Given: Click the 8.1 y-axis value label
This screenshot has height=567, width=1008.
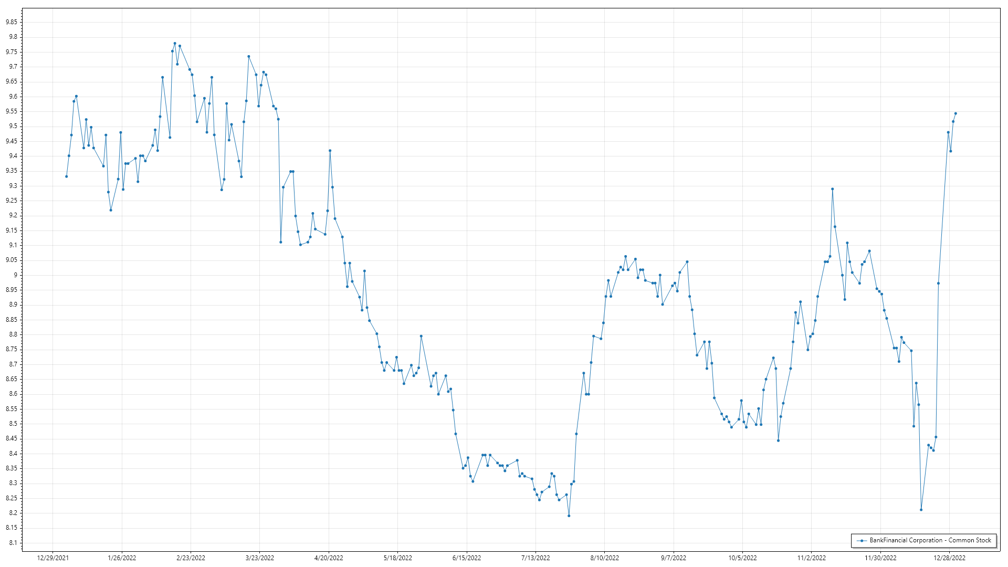Looking at the screenshot, I should pos(13,543).
